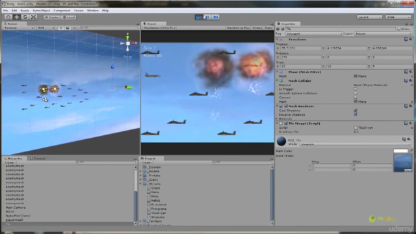Toggle the Center pivot mode button
This screenshot has width=416, height=234.
click(52, 18)
